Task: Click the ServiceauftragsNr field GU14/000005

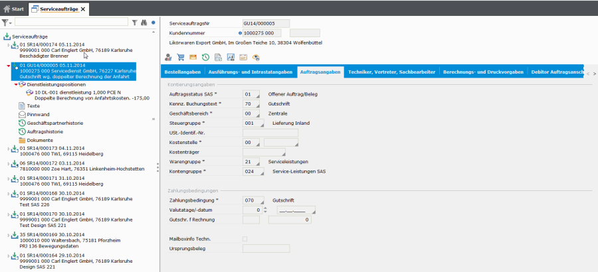Action: point(266,24)
